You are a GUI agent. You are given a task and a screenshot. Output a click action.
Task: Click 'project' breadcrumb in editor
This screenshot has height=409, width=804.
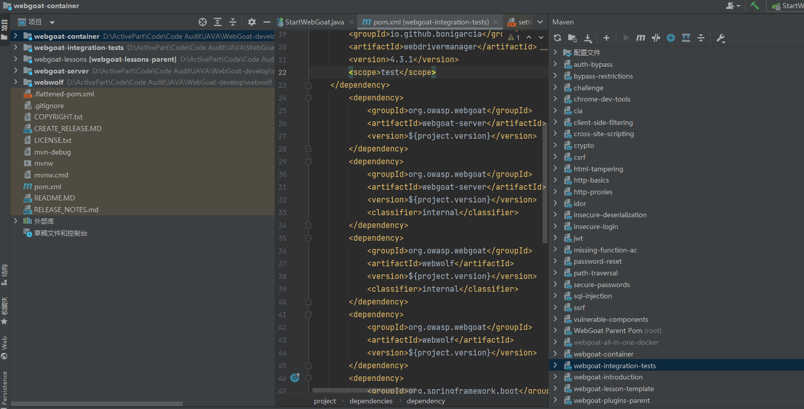[325, 401]
